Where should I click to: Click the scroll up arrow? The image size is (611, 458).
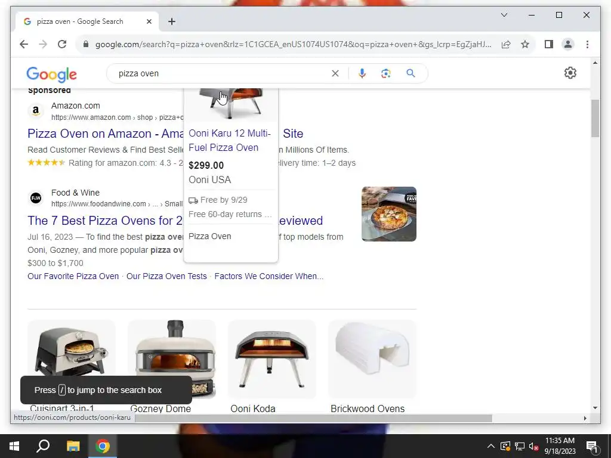click(x=595, y=62)
